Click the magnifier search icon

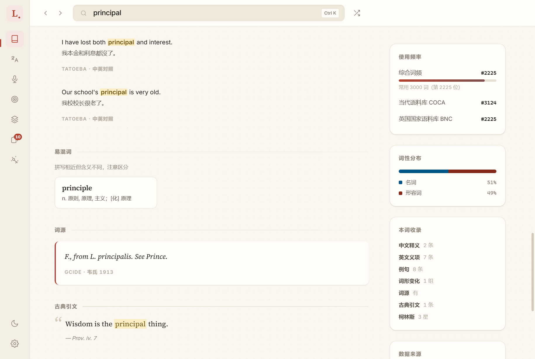84,13
